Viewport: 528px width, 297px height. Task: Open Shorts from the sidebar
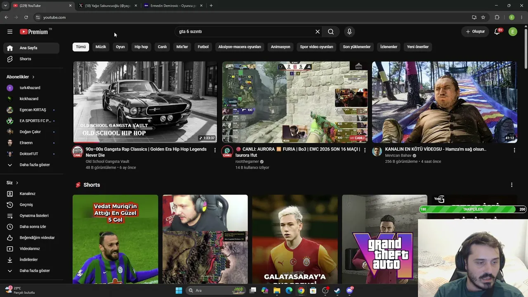point(31,59)
